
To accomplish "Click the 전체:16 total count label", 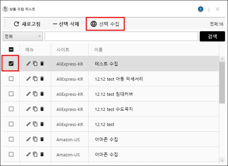I will point(217,24).
